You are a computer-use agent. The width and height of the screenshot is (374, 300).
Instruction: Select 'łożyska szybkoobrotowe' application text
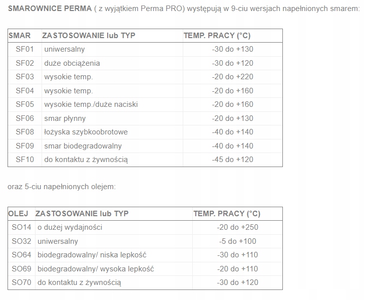[x=86, y=132]
